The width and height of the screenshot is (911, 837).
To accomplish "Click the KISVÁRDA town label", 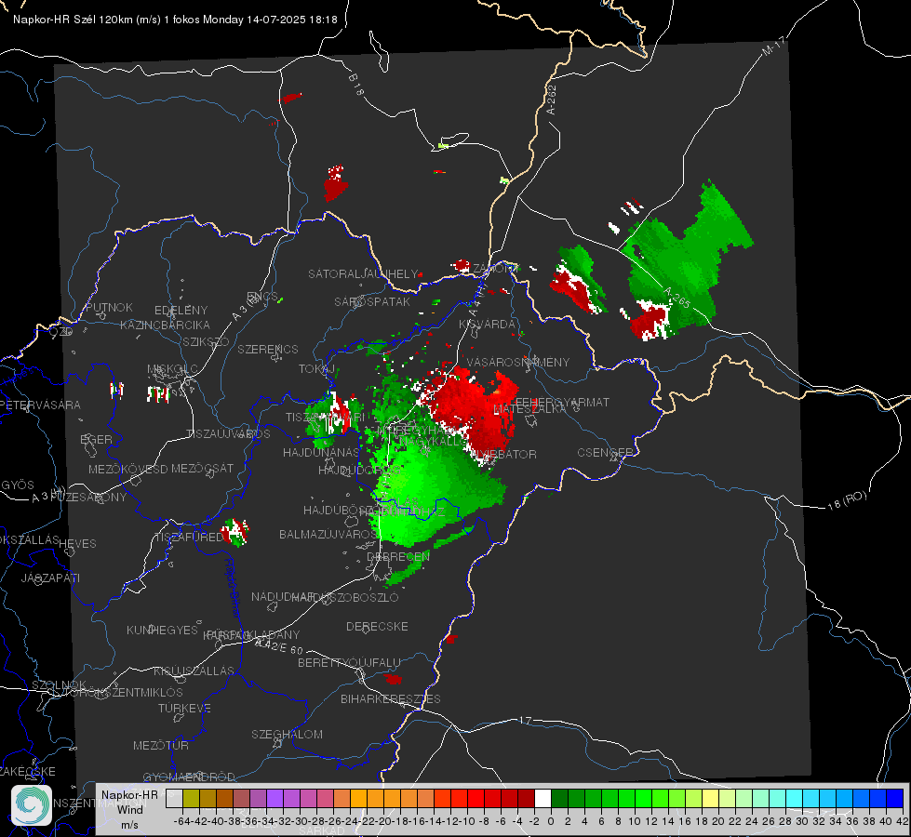I will 487,325.
